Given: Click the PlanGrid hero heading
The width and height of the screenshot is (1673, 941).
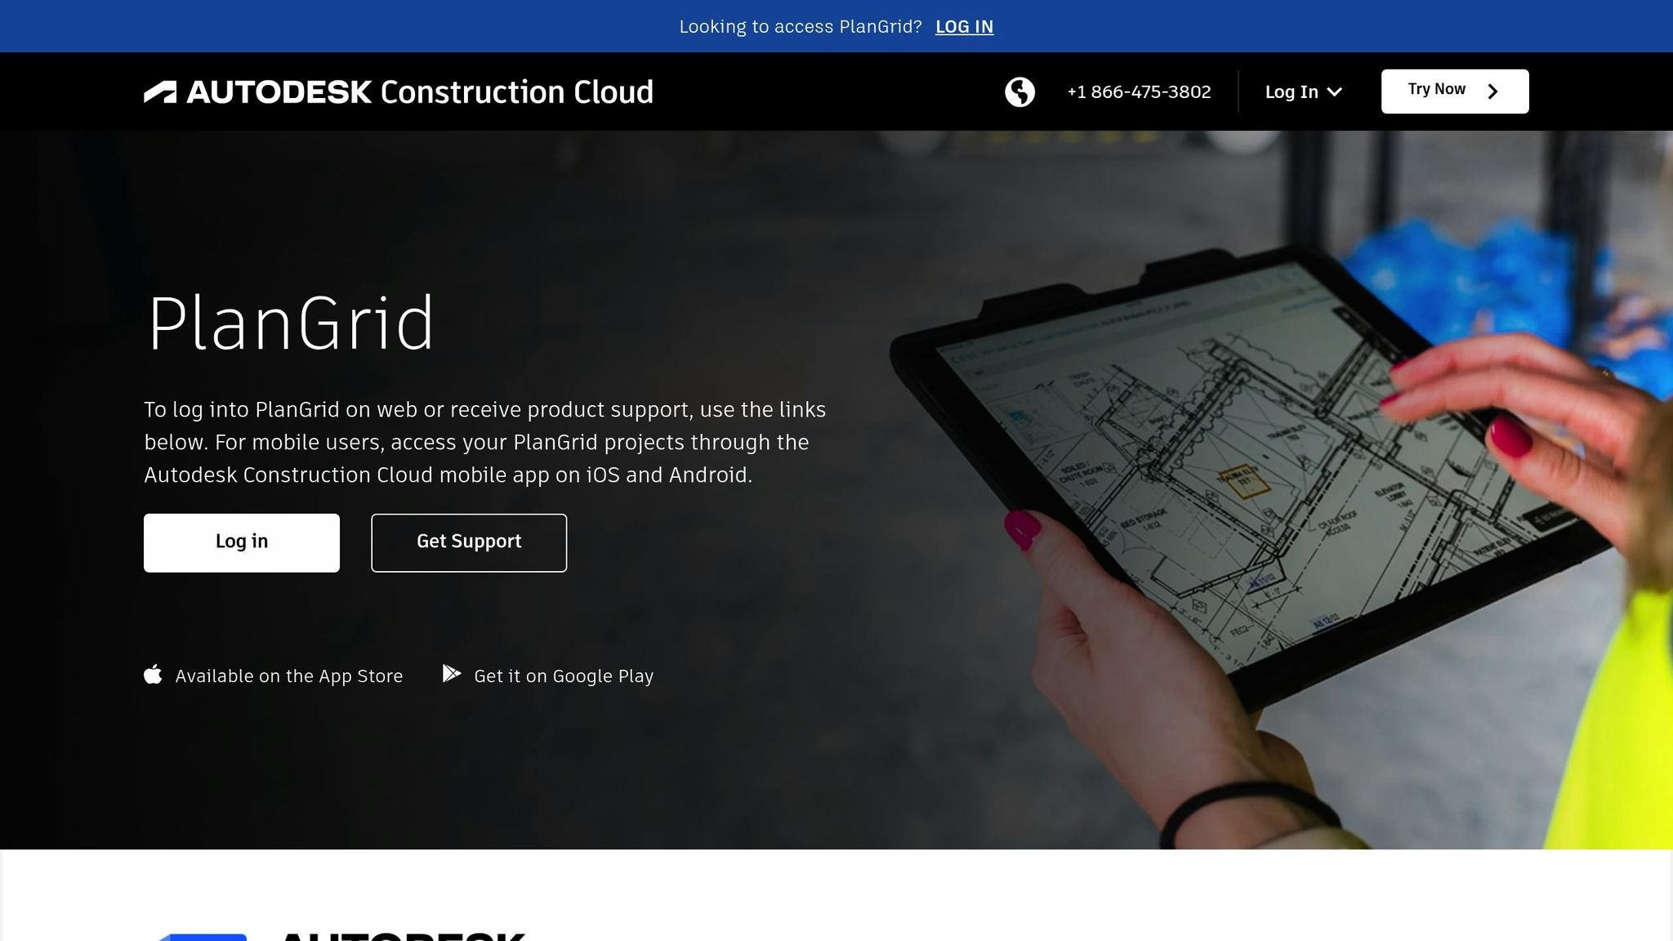Looking at the screenshot, I should (290, 324).
